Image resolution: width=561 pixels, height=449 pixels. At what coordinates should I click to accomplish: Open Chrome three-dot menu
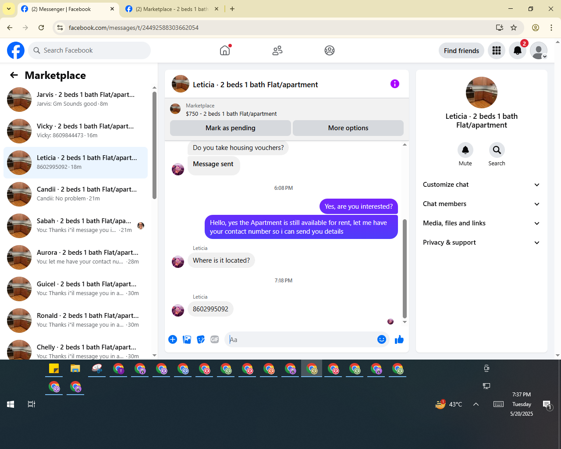coord(551,28)
